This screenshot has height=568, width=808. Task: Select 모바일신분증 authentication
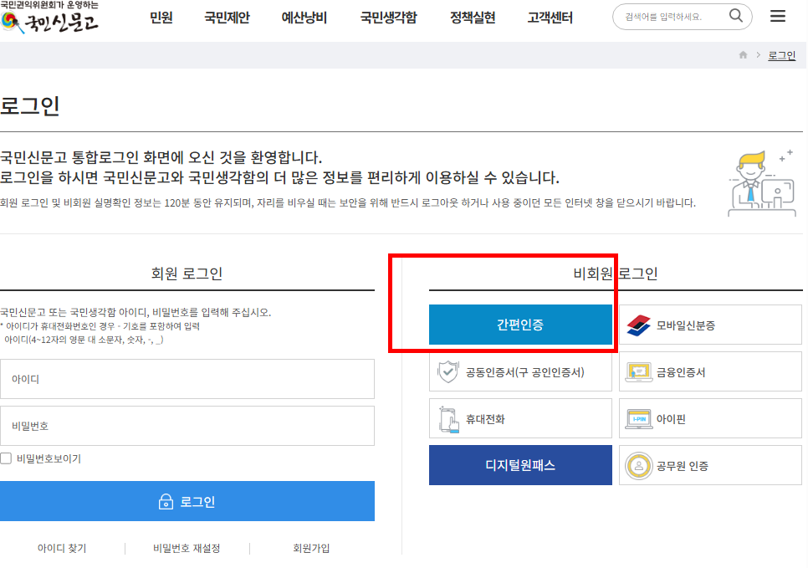pos(709,325)
